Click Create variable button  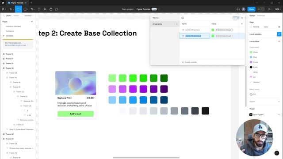pyautogui.click(x=189, y=62)
